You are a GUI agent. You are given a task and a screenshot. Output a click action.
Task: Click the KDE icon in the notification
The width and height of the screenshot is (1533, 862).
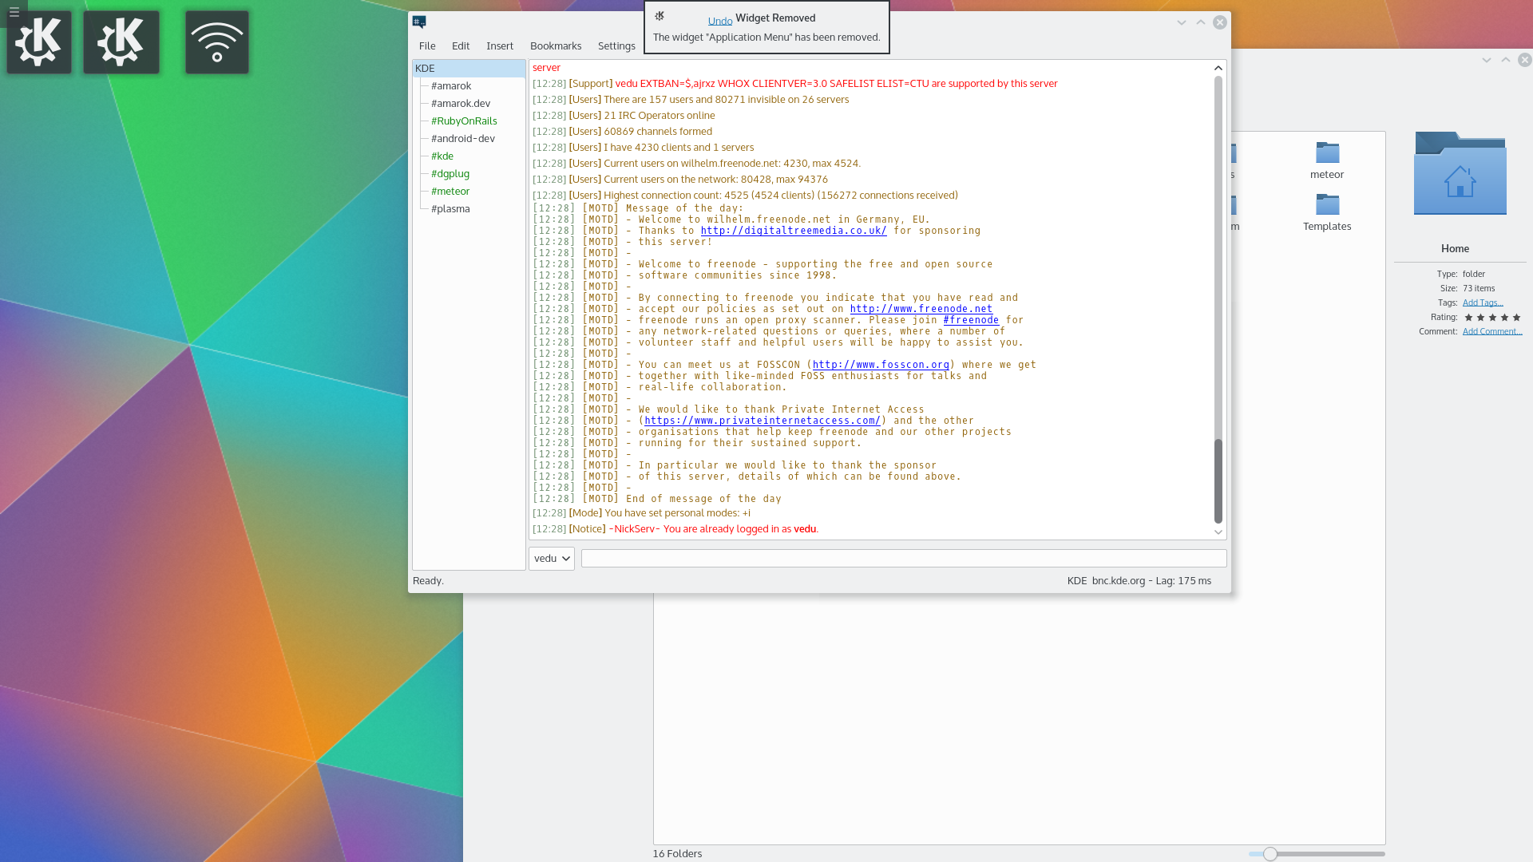[x=660, y=16]
